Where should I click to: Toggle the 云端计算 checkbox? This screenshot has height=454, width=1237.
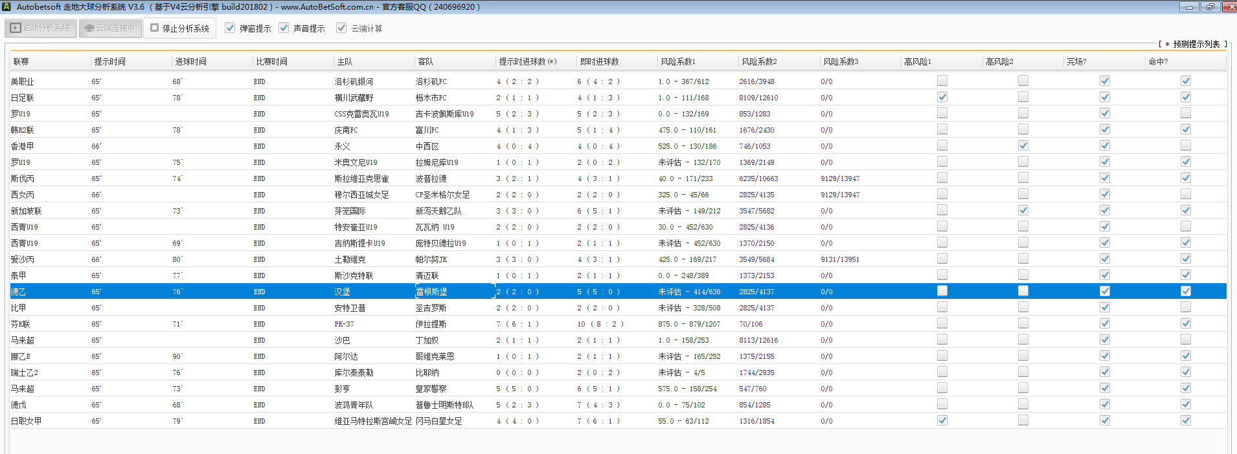(x=341, y=28)
